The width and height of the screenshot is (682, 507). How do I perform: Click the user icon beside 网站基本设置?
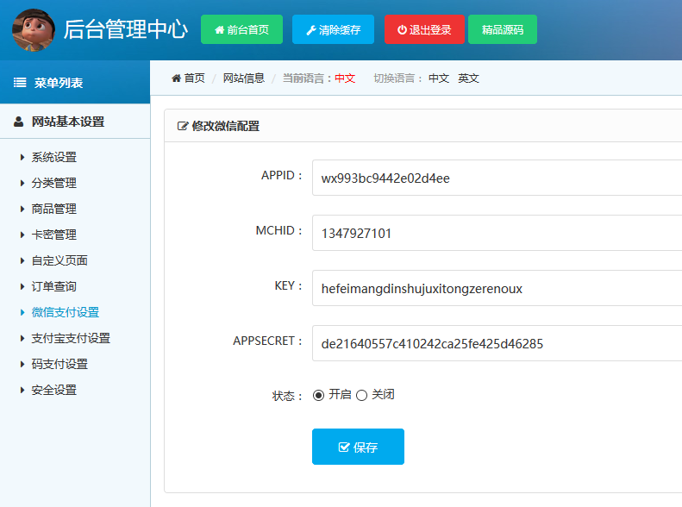pyautogui.click(x=19, y=122)
